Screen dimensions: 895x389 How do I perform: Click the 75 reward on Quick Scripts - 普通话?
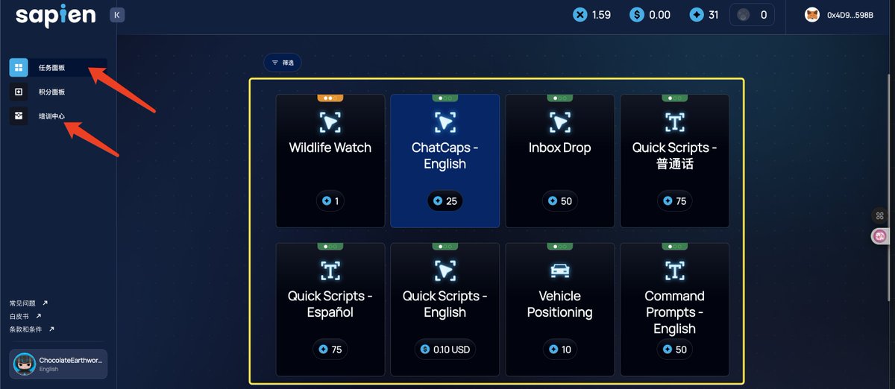click(675, 201)
